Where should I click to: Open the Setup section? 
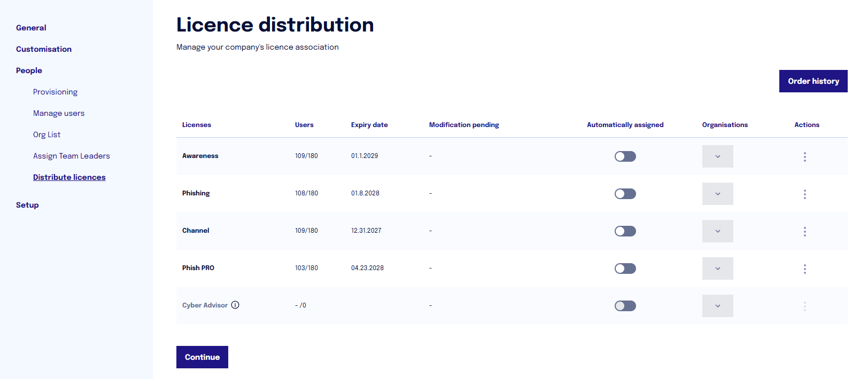coord(27,205)
